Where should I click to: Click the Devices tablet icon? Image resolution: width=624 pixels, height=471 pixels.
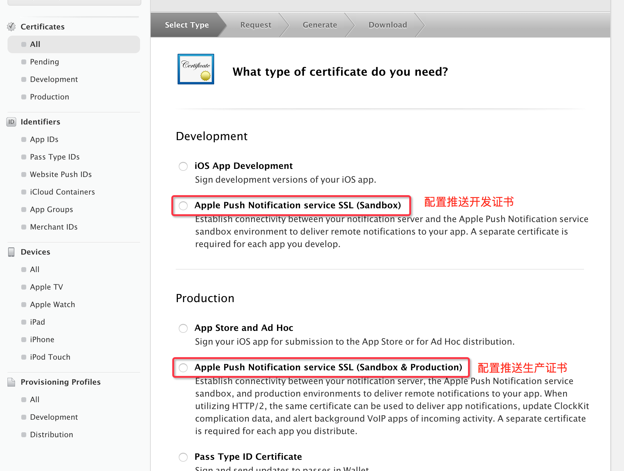tap(11, 252)
